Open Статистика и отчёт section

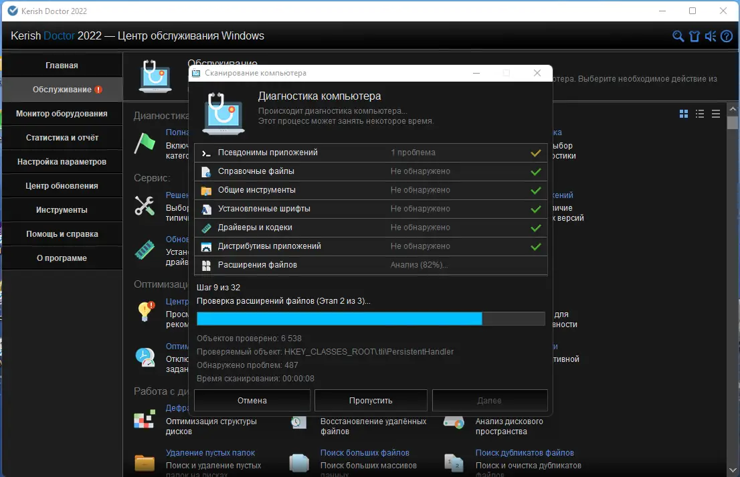pos(62,137)
